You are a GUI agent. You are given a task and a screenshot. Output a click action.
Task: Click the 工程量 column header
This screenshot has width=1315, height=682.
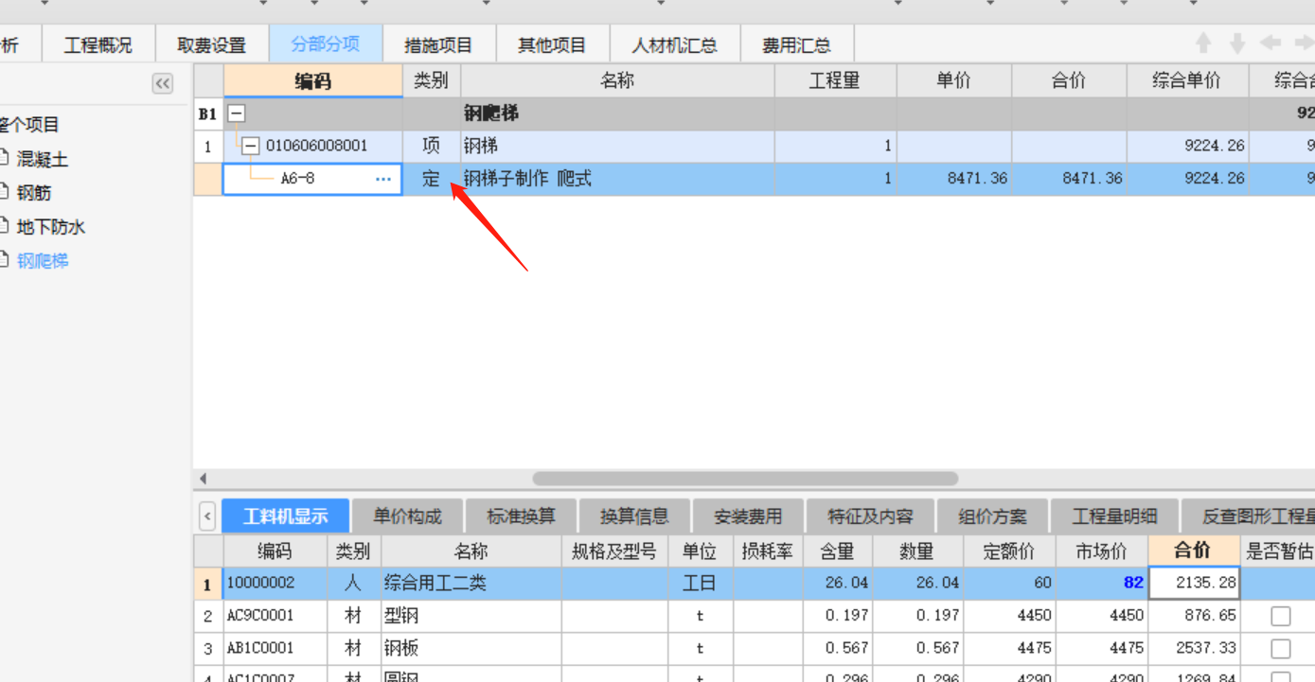coord(835,81)
